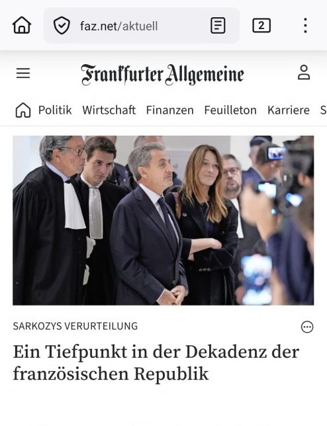Viewport: 327px width, 426px height.
Task: Tap the browser home icon
Action: (22, 25)
